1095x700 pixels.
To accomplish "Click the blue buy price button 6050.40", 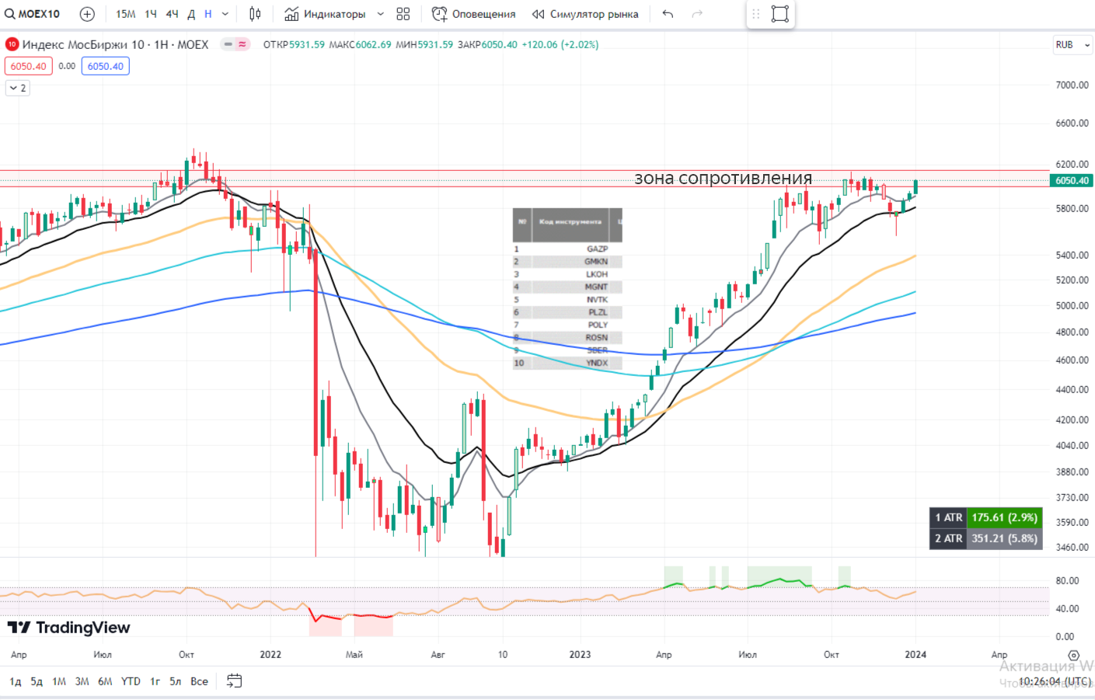I will point(105,66).
